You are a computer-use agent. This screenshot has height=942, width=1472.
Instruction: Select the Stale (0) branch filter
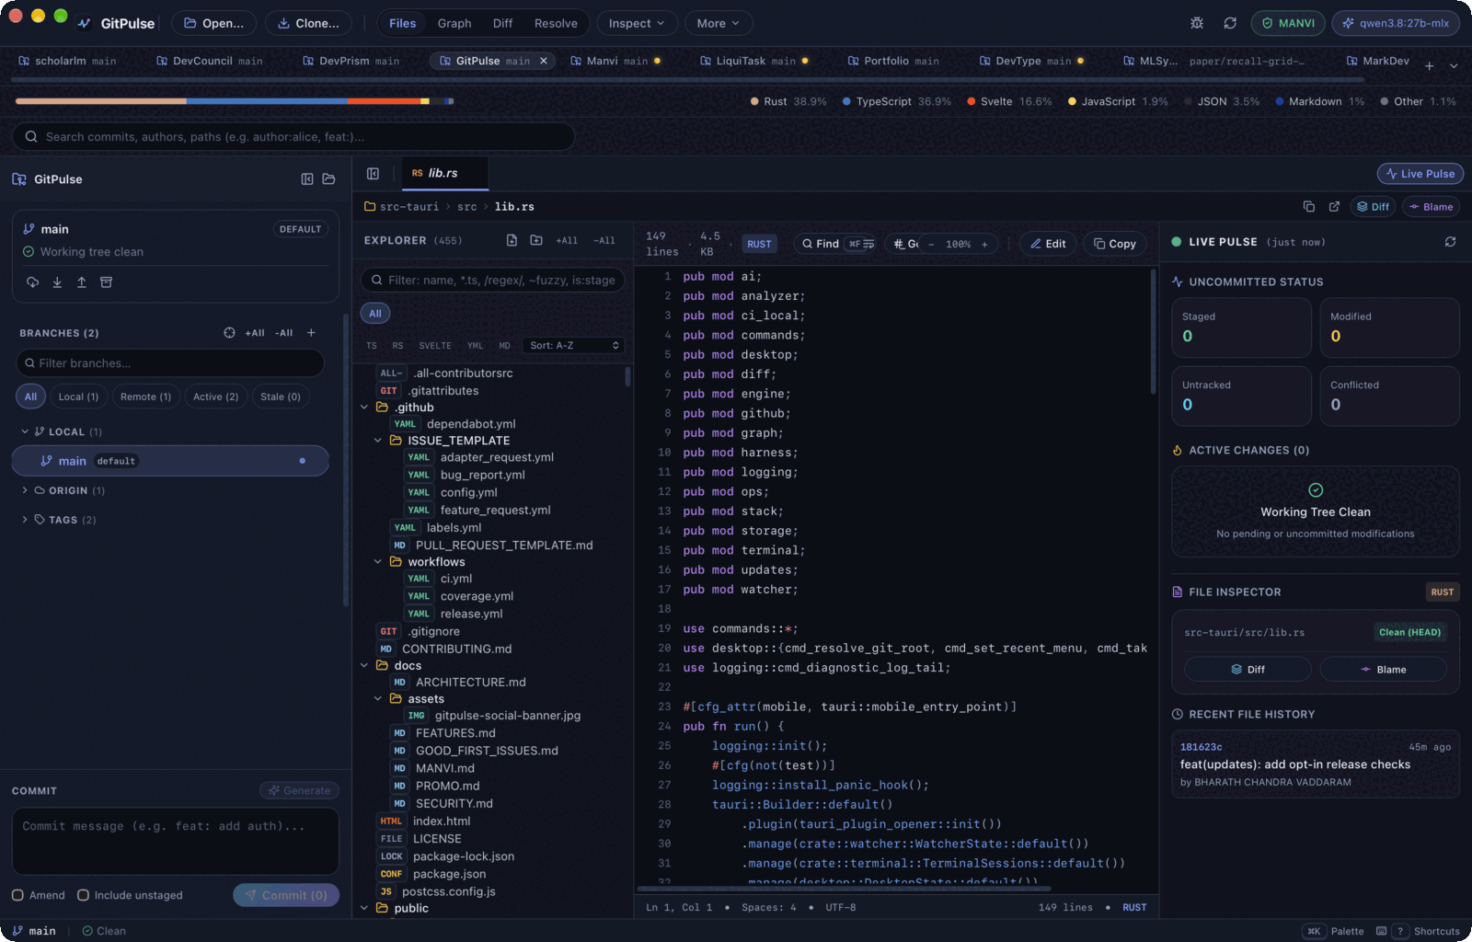(x=281, y=396)
